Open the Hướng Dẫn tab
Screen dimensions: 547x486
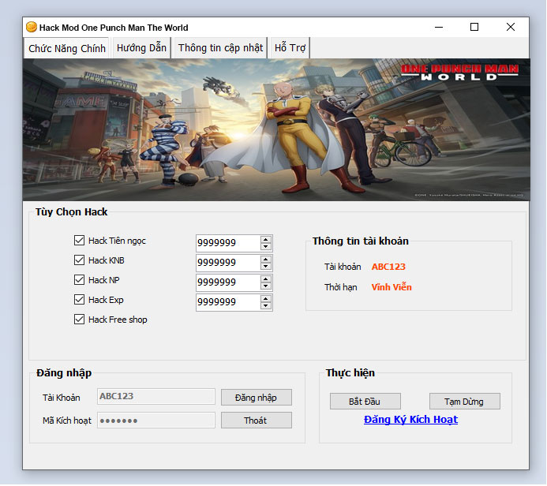point(141,48)
